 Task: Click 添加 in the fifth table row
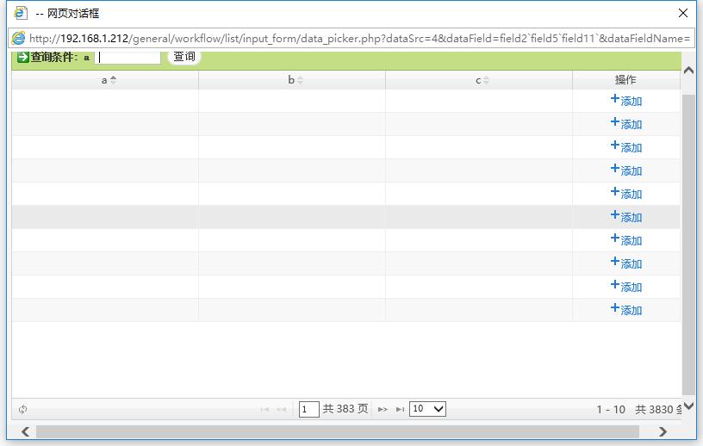coord(626,194)
